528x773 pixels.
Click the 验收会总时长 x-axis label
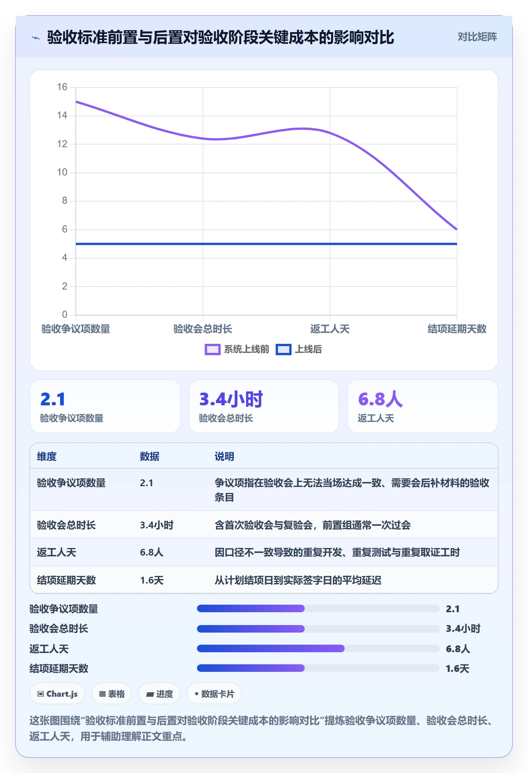click(x=203, y=329)
